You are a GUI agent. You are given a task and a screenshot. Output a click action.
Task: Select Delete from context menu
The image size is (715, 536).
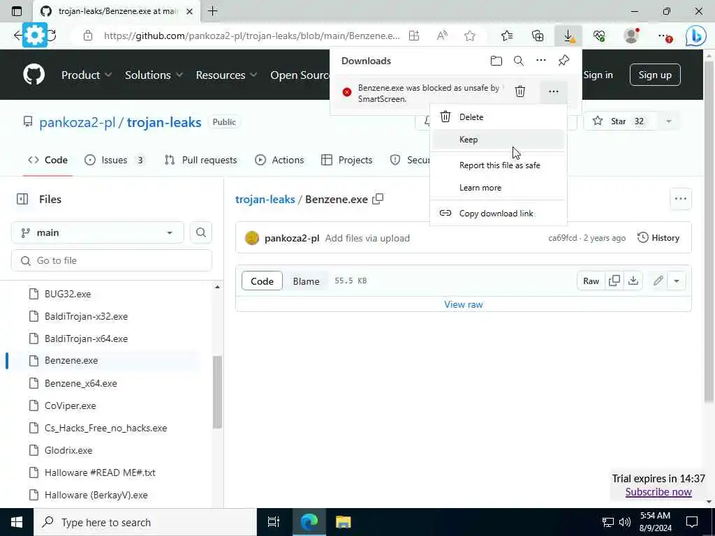tap(498, 117)
